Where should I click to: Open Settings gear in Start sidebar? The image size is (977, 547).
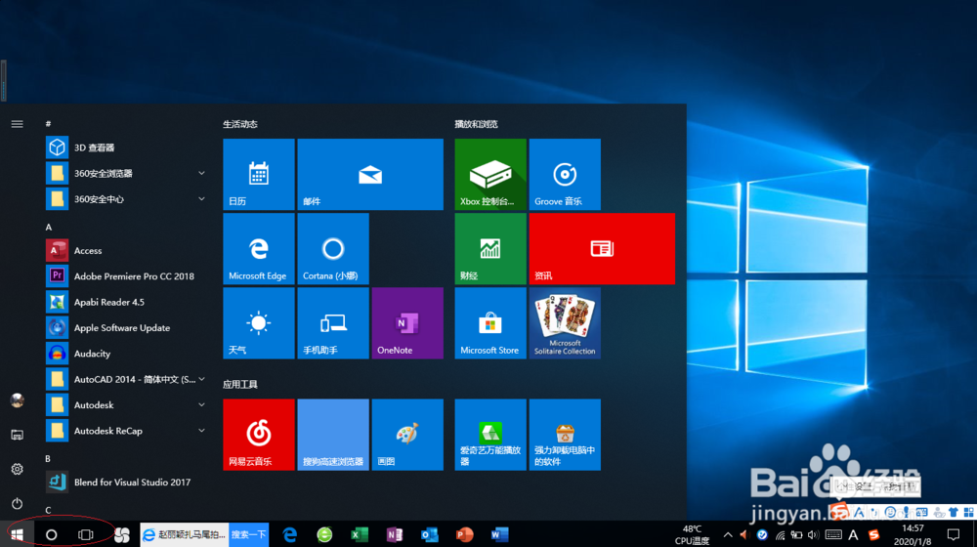click(17, 469)
